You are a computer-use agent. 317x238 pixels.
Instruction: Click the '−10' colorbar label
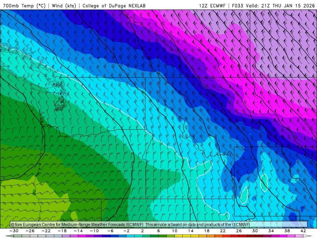point(94,231)
